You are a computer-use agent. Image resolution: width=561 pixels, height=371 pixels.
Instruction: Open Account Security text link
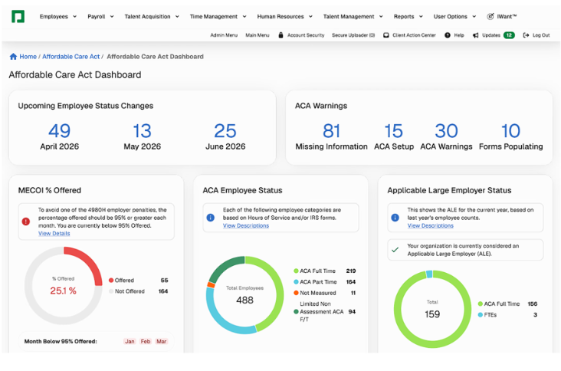(306, 35)
